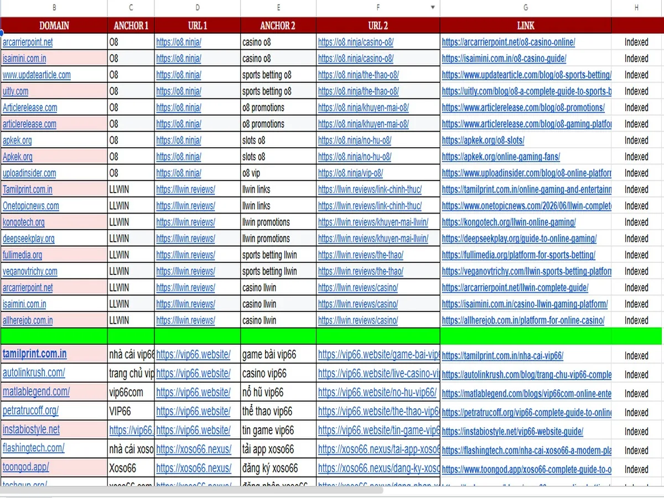Screen dimensions: 664x498
Task: Open the petratrucoff.org/ domain link
Action: [30, 411]
